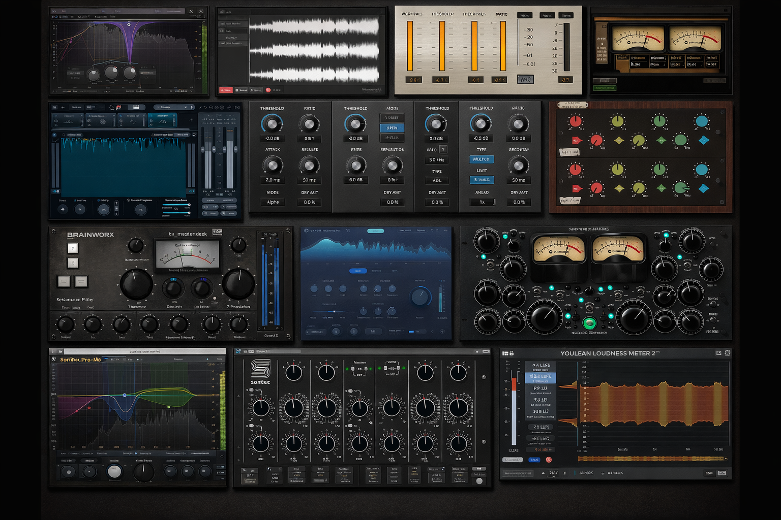Image resolution: width=781 pixels, height=520 pixels.
Task: Open the Type dropdown showing Abs.
Action: pyautogui.click(x=437, y=180)
